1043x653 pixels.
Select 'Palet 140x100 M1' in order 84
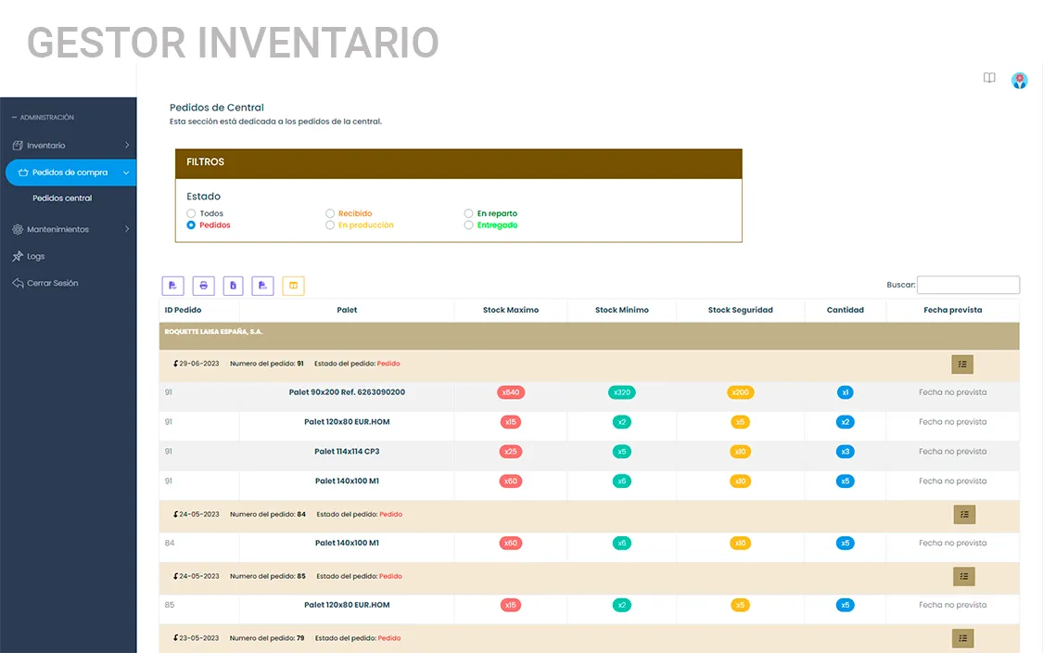coord(347,544)
